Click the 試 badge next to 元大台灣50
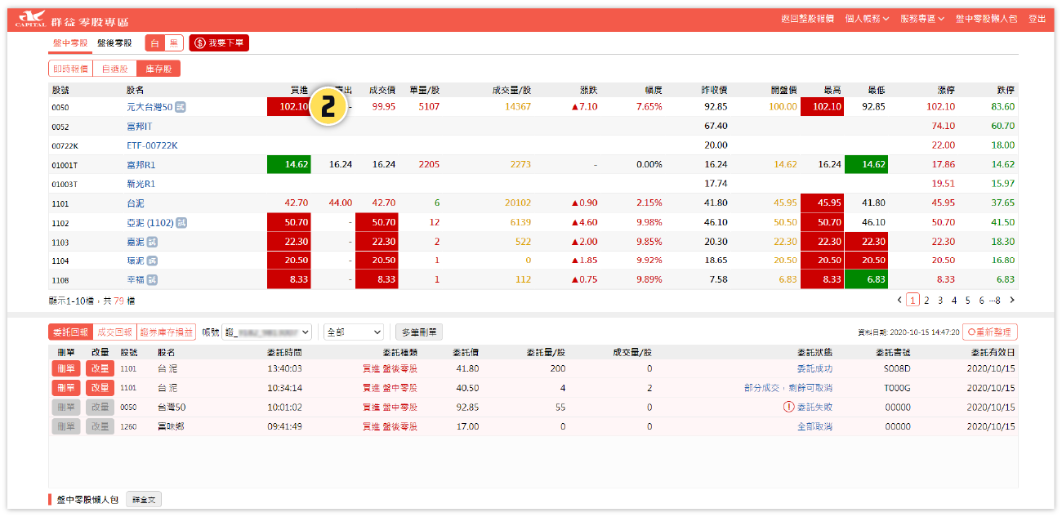 click(x=181, y=107)
